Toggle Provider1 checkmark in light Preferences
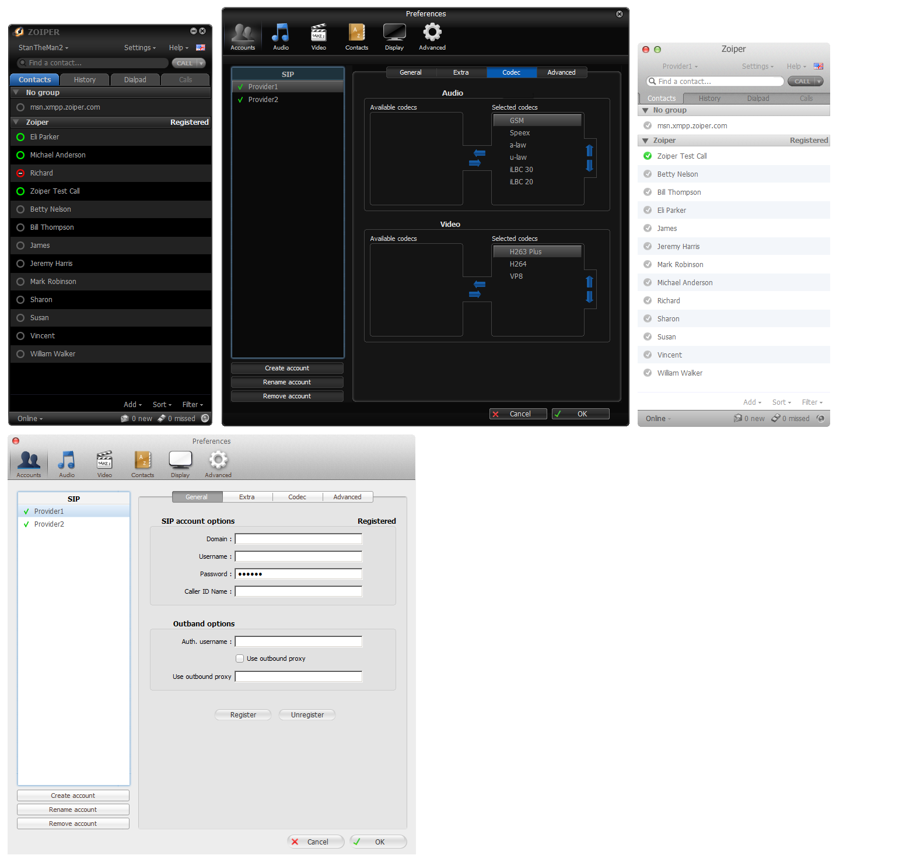 coord(26,511)
